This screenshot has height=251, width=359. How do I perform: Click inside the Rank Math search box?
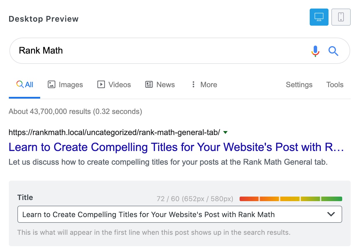tap(160, 51)
